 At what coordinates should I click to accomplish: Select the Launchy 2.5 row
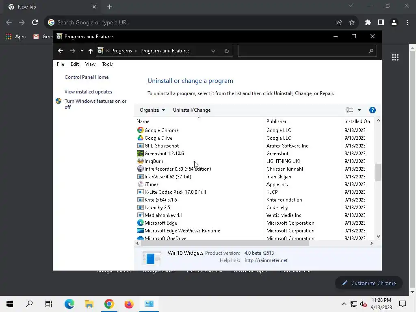(x=255, y=207)
